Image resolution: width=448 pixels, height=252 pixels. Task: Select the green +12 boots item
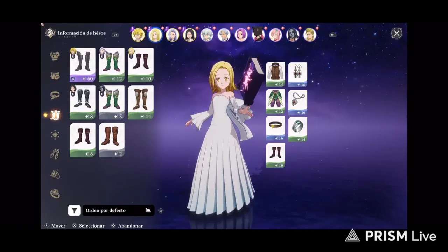coord(112,65)
